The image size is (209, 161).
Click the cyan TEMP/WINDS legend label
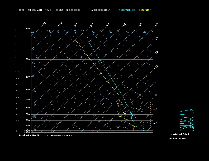[127, 10]
